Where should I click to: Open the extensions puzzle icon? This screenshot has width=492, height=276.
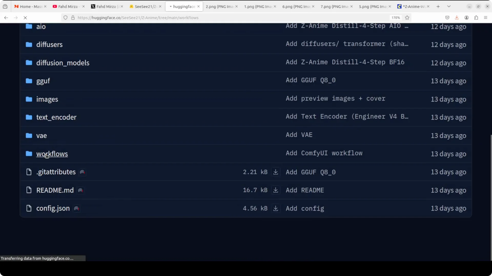(476, 18)
